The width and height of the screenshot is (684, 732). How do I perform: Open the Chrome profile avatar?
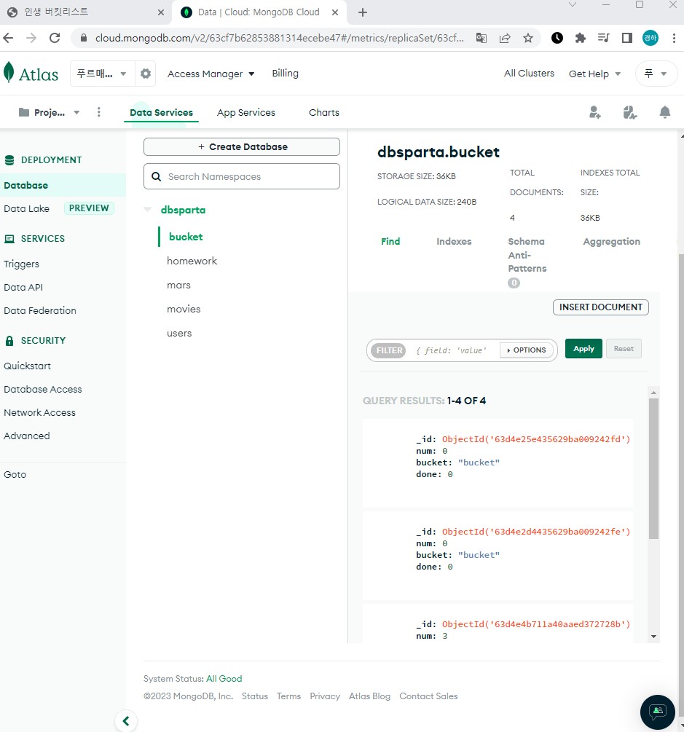tap(650, 38)
